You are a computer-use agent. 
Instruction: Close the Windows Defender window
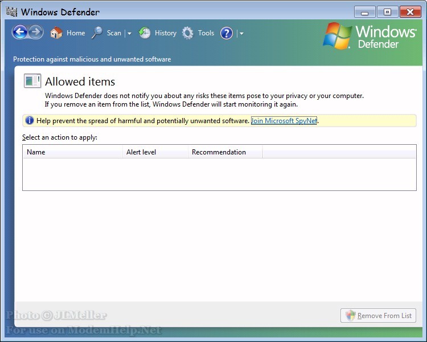coord(410,12)
